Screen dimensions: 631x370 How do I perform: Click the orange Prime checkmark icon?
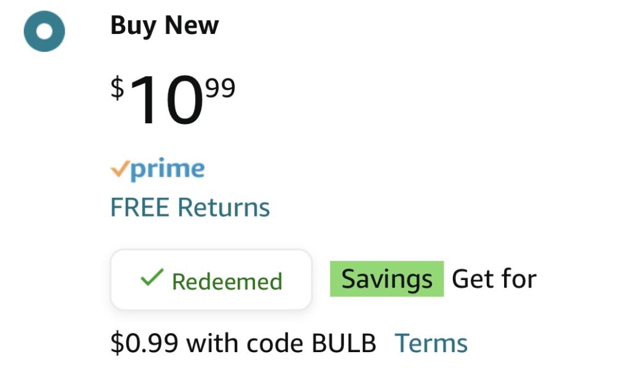pos(120,169)
